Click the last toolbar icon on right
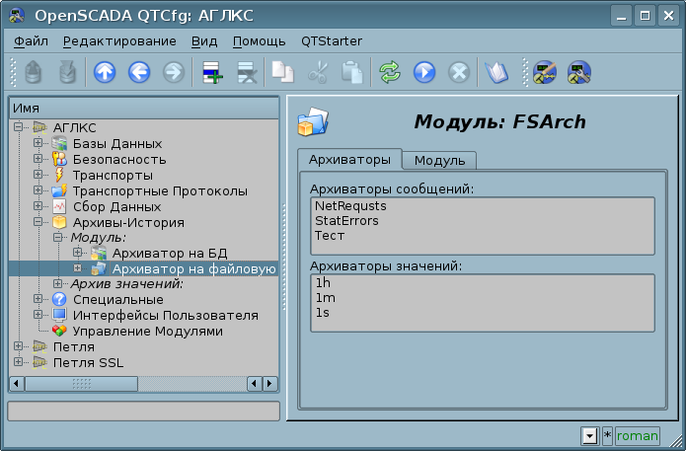Image resolution: width=686 pixels, height=451 pixels. pyautogui.click(x=579, y=72)
